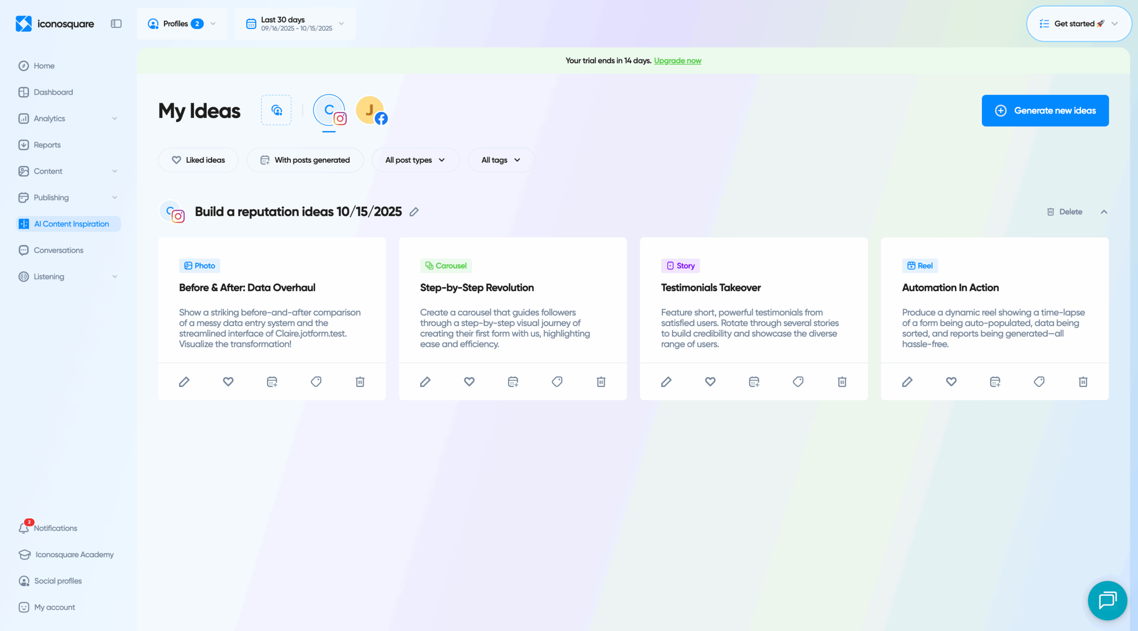Rename the Build a reputation ideas group
This screenshot has width=1138, height=631.
(x=414, y=212)
